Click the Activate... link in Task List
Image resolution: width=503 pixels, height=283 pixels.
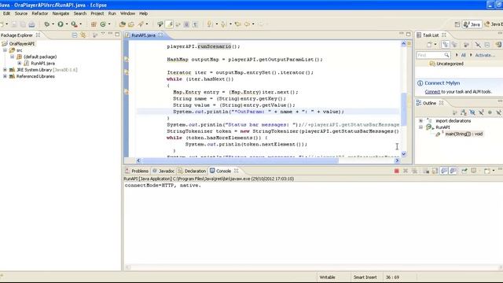point(485,55)
